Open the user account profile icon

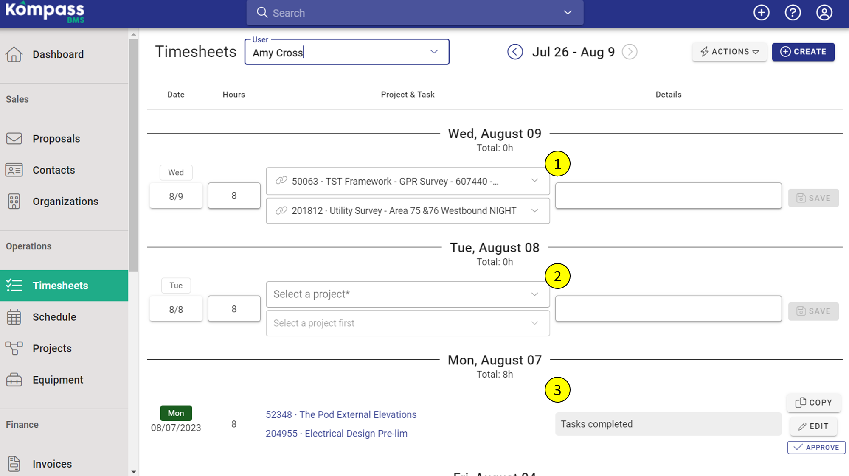[824, 12]
